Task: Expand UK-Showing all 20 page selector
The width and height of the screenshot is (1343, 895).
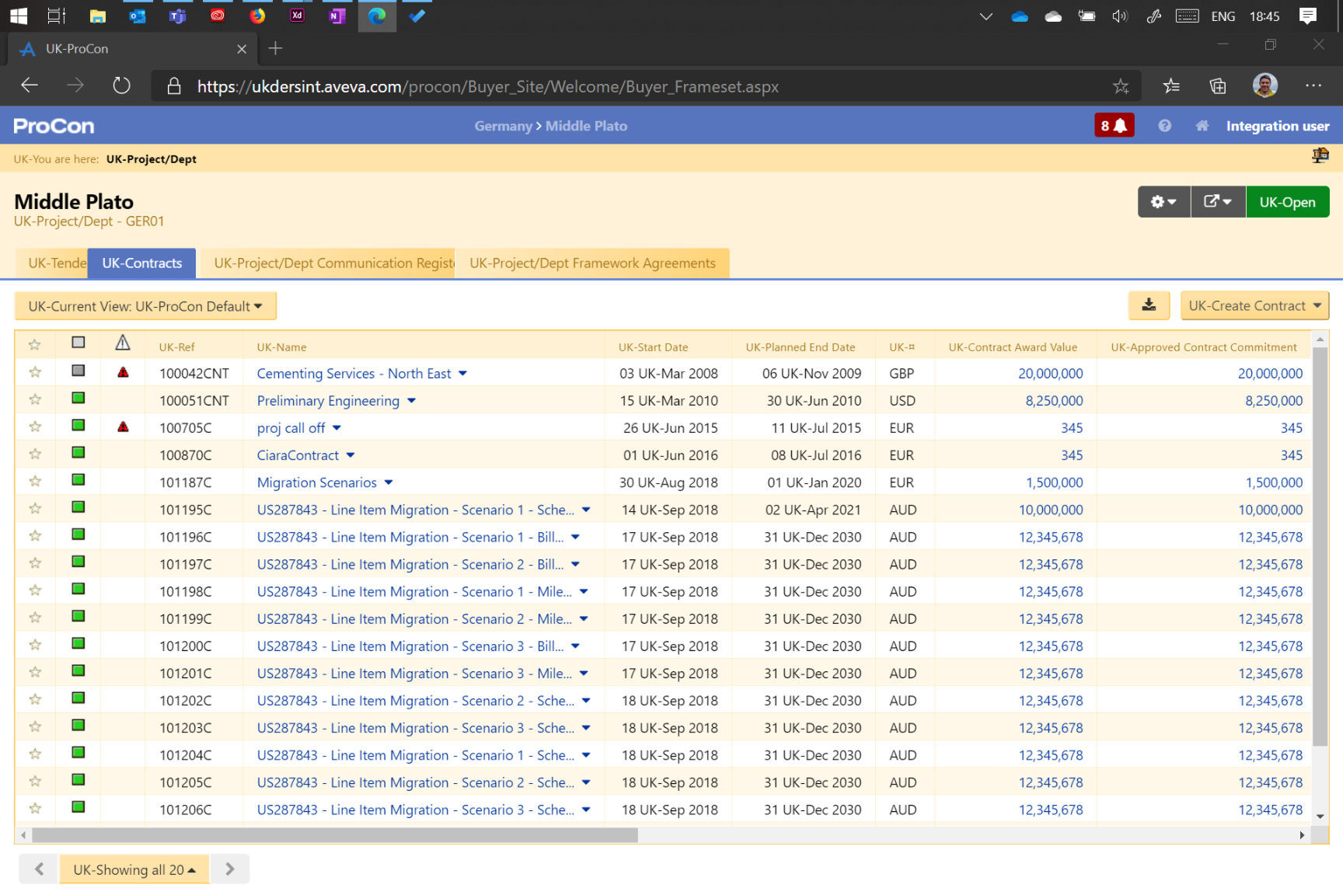Action: 134,869
